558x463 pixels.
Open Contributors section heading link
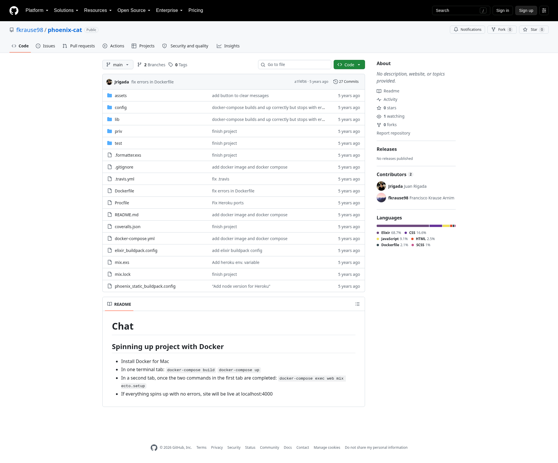(x=395, y=174)
